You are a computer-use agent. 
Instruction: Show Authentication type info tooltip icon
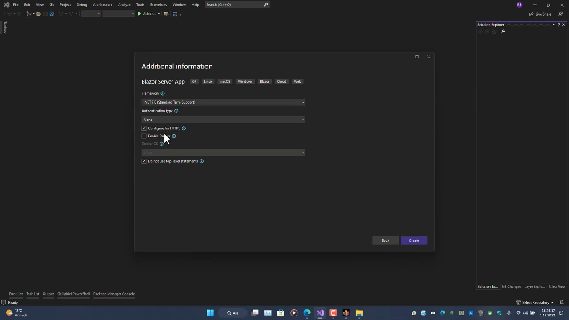[176, 111]
